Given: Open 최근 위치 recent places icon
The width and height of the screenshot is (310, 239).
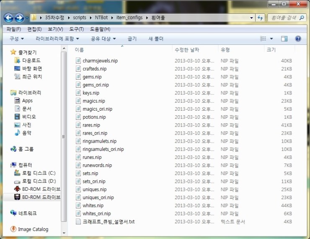Looking at the screenshot, I should [x=17, y=76].
